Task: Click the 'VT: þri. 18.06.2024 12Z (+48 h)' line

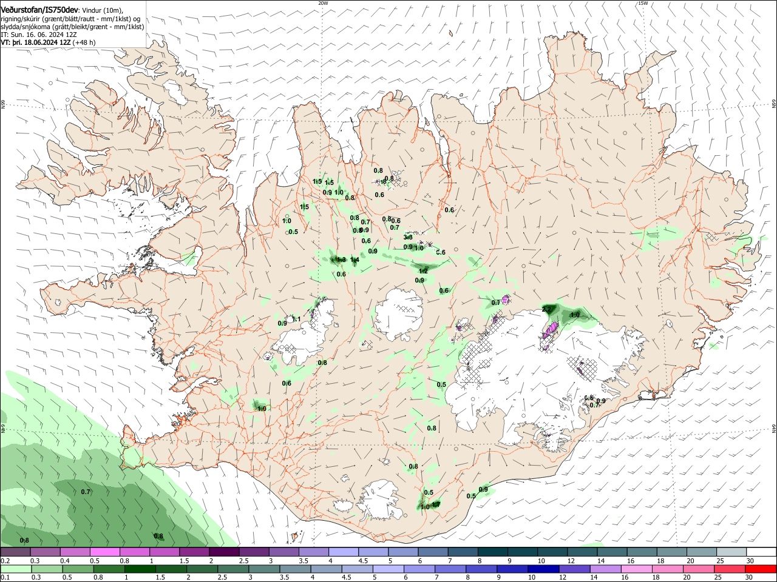Action: [49, 42]
